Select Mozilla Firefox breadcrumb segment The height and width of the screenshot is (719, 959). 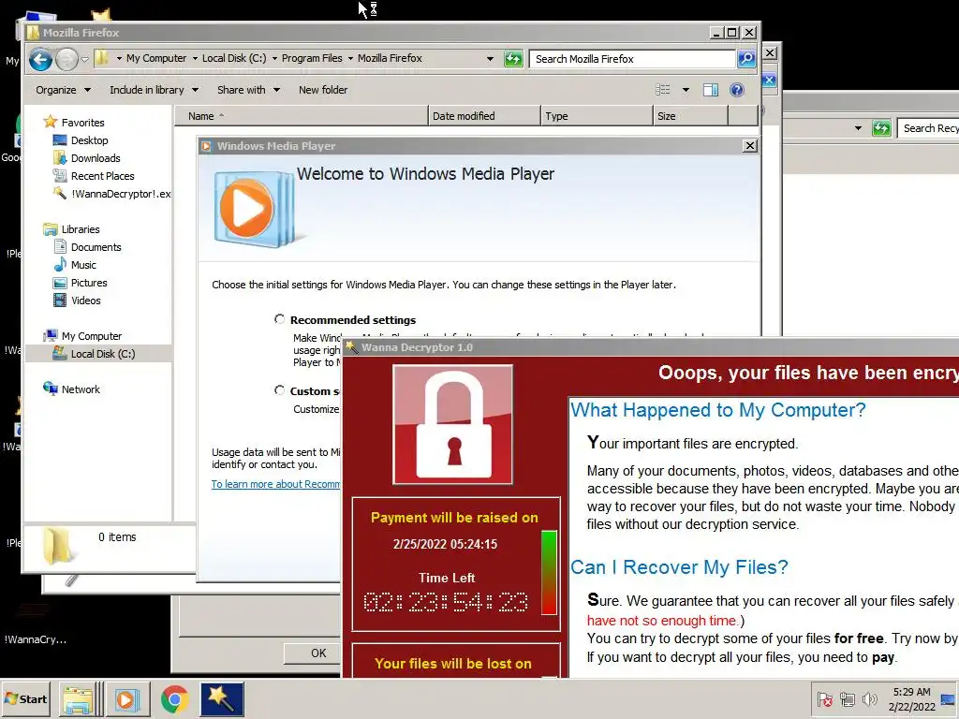pos(390,58)
